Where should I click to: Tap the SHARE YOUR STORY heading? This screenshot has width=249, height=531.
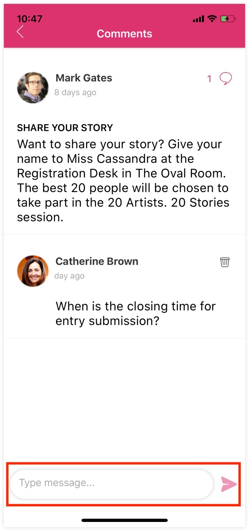65,128
